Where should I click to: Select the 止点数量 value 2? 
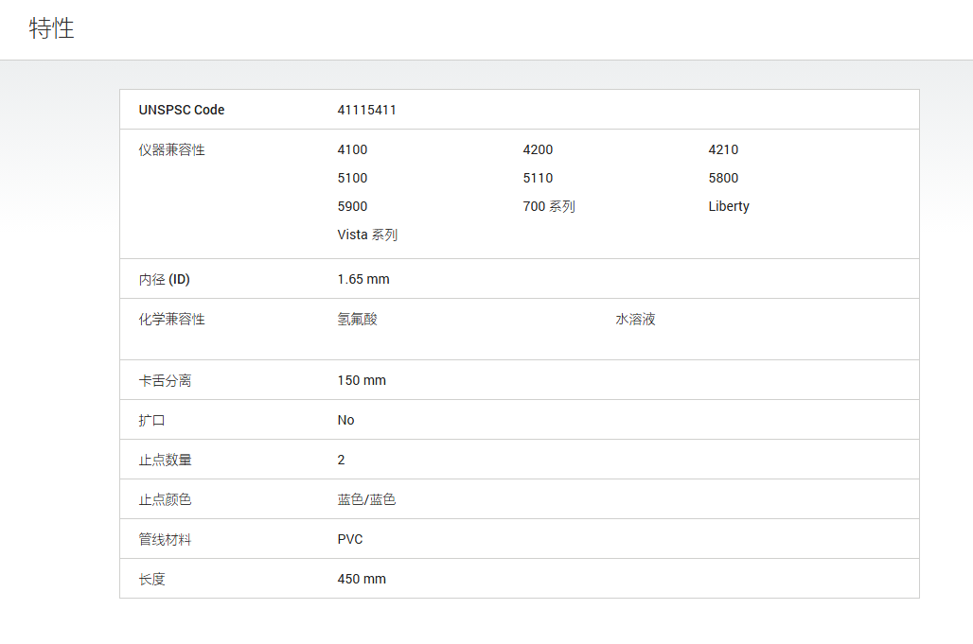[342, 460]
